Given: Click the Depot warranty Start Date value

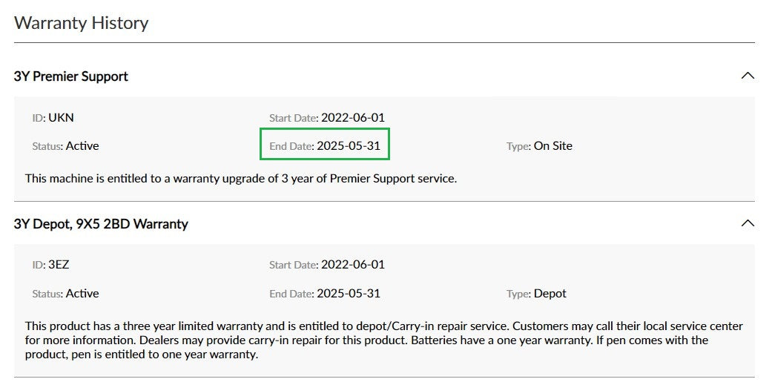Looking at the screenshot, I should [x=352, y=265].
